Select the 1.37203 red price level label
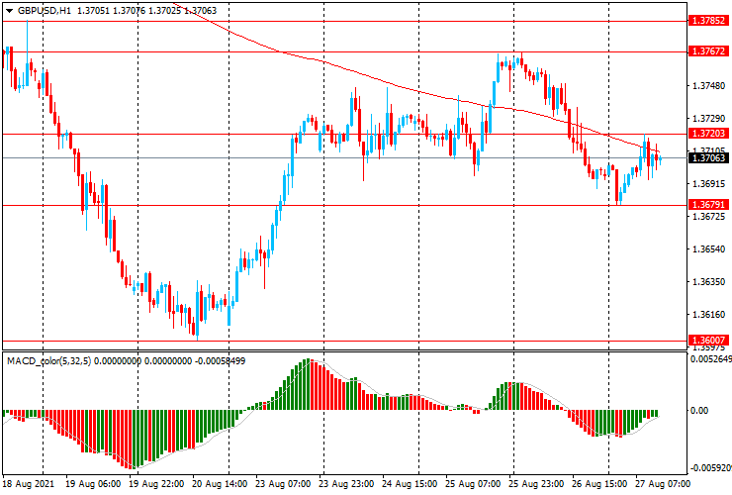 708,134
